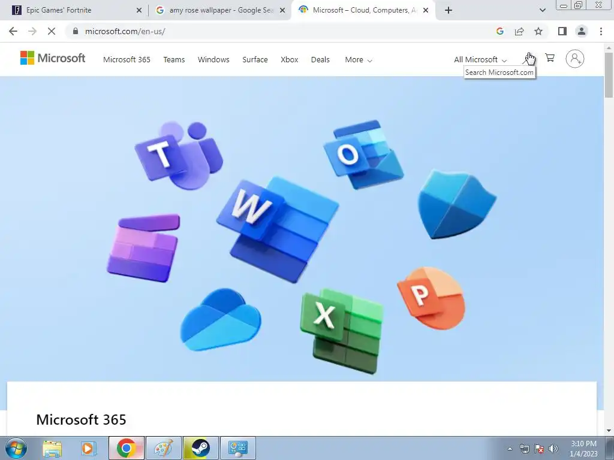Click Chrome icon in taskbar
The image size is (614, 460).
126,448
